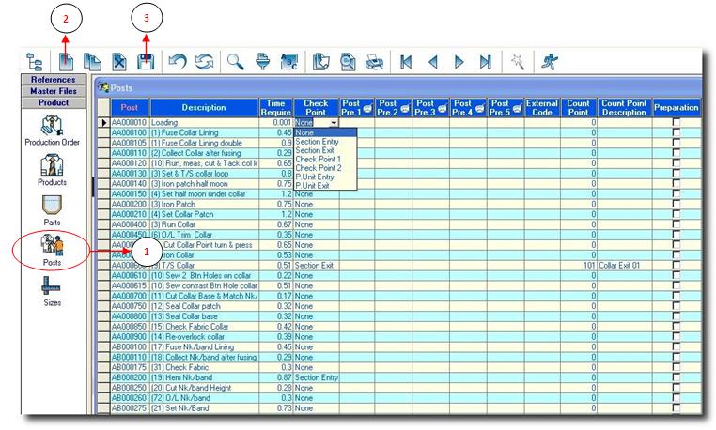Click the New record toolbar icon
This screenshot has width=716, height=430.
click(67, 62)
